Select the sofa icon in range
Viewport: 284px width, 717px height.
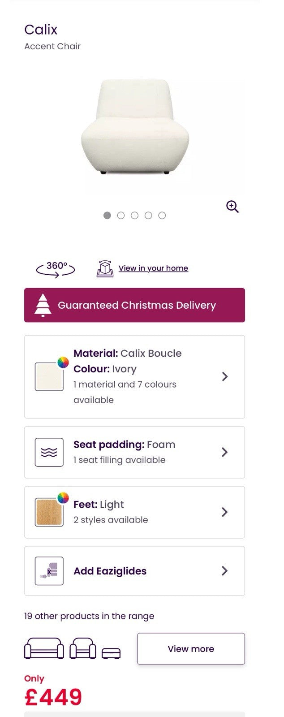coord(44,648)
